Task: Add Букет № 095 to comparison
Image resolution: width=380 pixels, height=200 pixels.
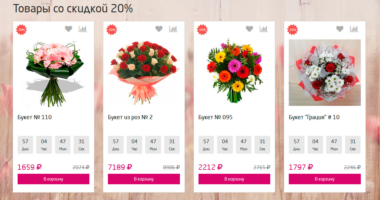Action: click(264, 29)
